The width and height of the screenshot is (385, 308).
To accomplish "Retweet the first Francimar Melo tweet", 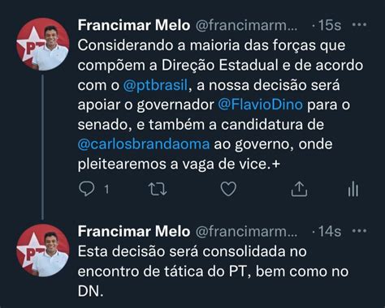I will click(x=158, y=189).
